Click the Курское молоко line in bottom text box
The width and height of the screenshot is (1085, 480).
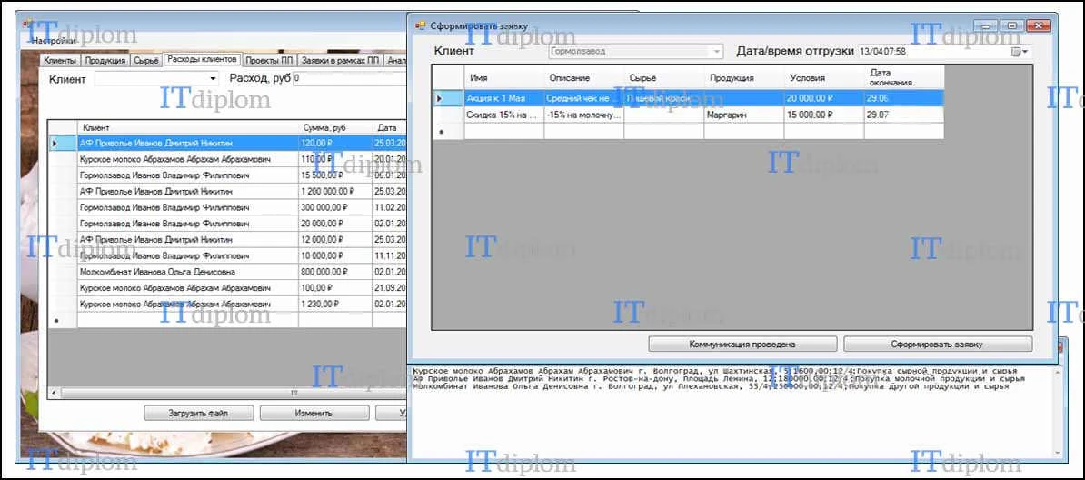(x=715, y=371)
